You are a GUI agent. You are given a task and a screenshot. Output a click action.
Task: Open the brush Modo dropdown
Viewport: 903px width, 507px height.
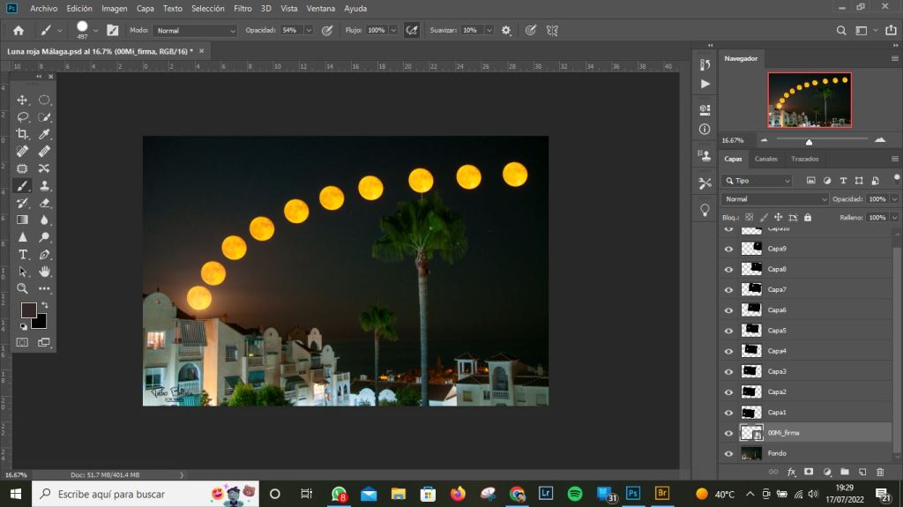[x=195, y=30]
